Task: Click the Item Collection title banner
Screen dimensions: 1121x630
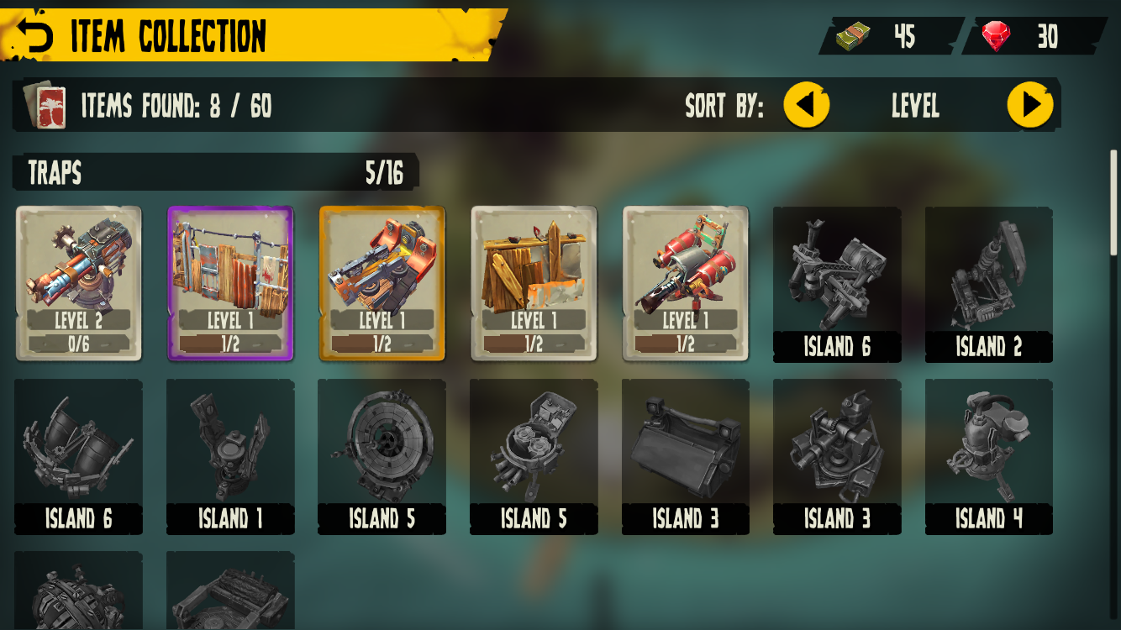Action: [252, 35]
